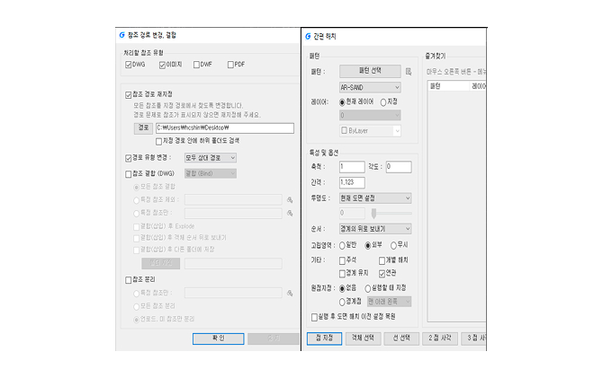Expand the 모두 상대 경로 dropdown
The height and width of the screenshot is (378, 603).
pyautogui.click(x=210, y=158)
